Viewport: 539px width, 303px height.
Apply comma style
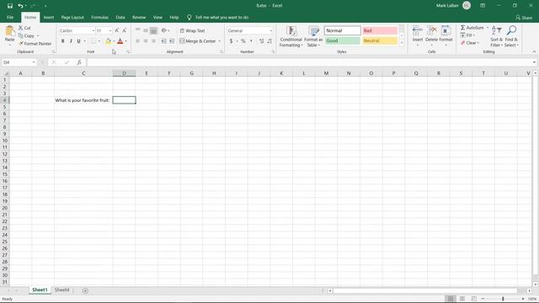251,41
